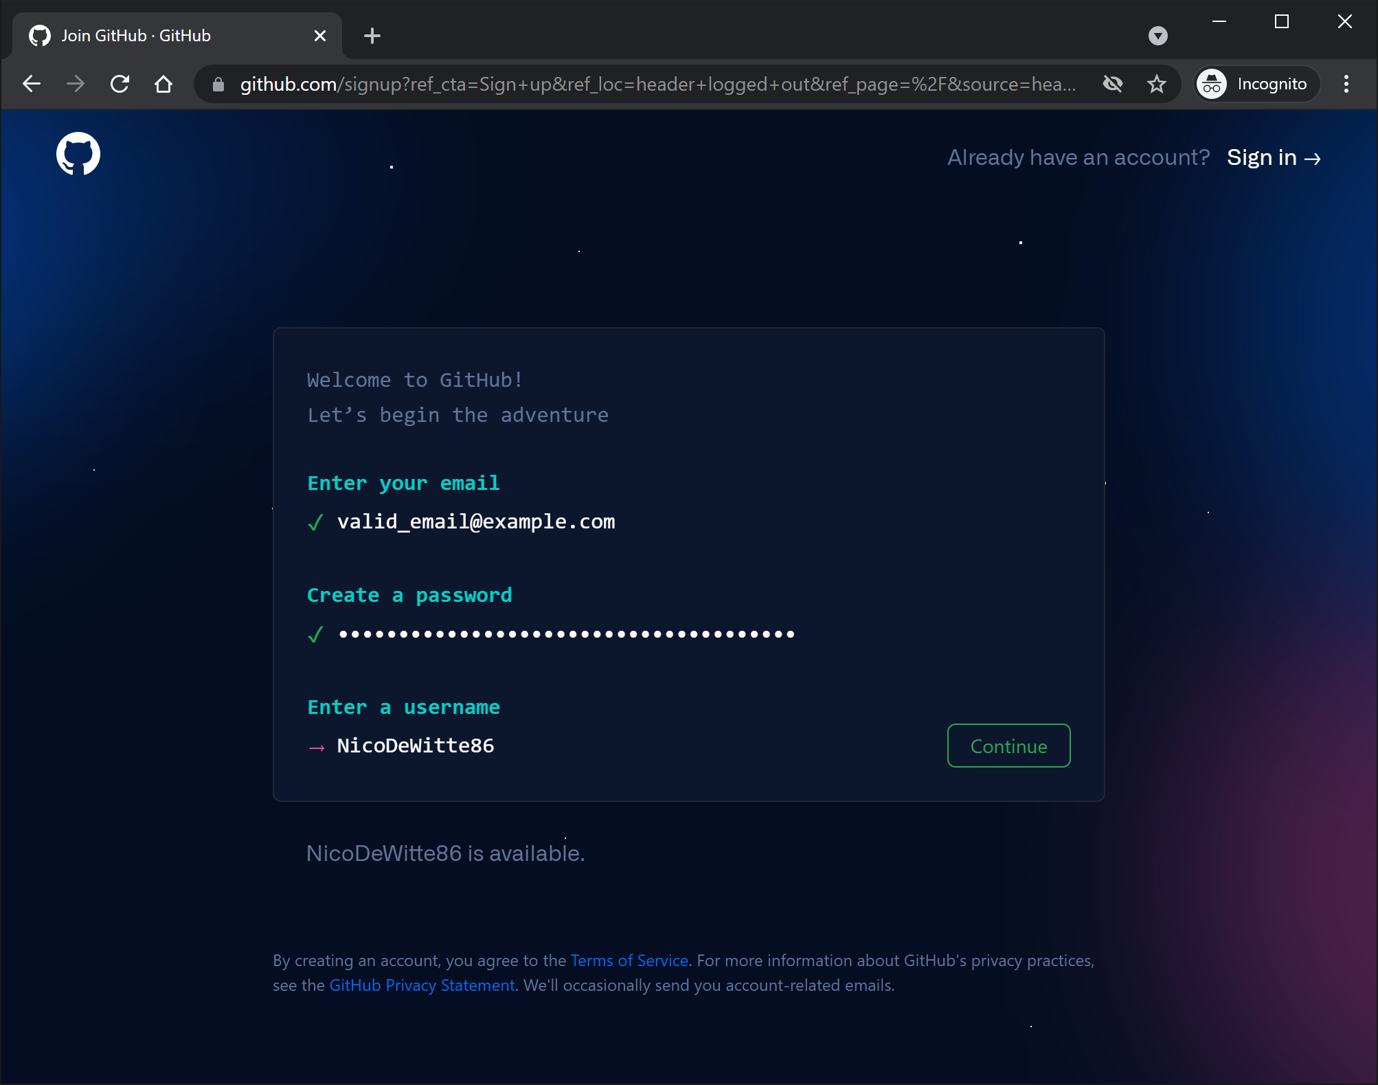1378x1085 pixels.
Task: Go back to the previous page
Action: pyautogui.click(x=32, y=84)
